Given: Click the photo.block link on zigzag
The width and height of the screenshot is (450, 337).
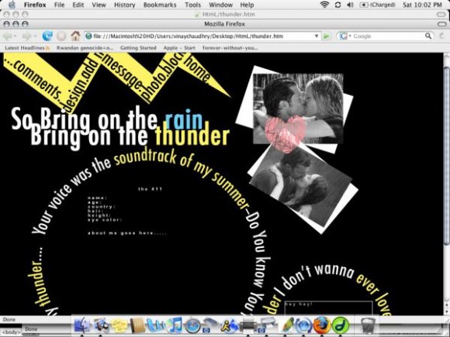Looking at the screenshot, I should 163,76.
